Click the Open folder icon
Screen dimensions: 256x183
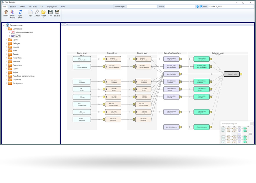point(44,12)
